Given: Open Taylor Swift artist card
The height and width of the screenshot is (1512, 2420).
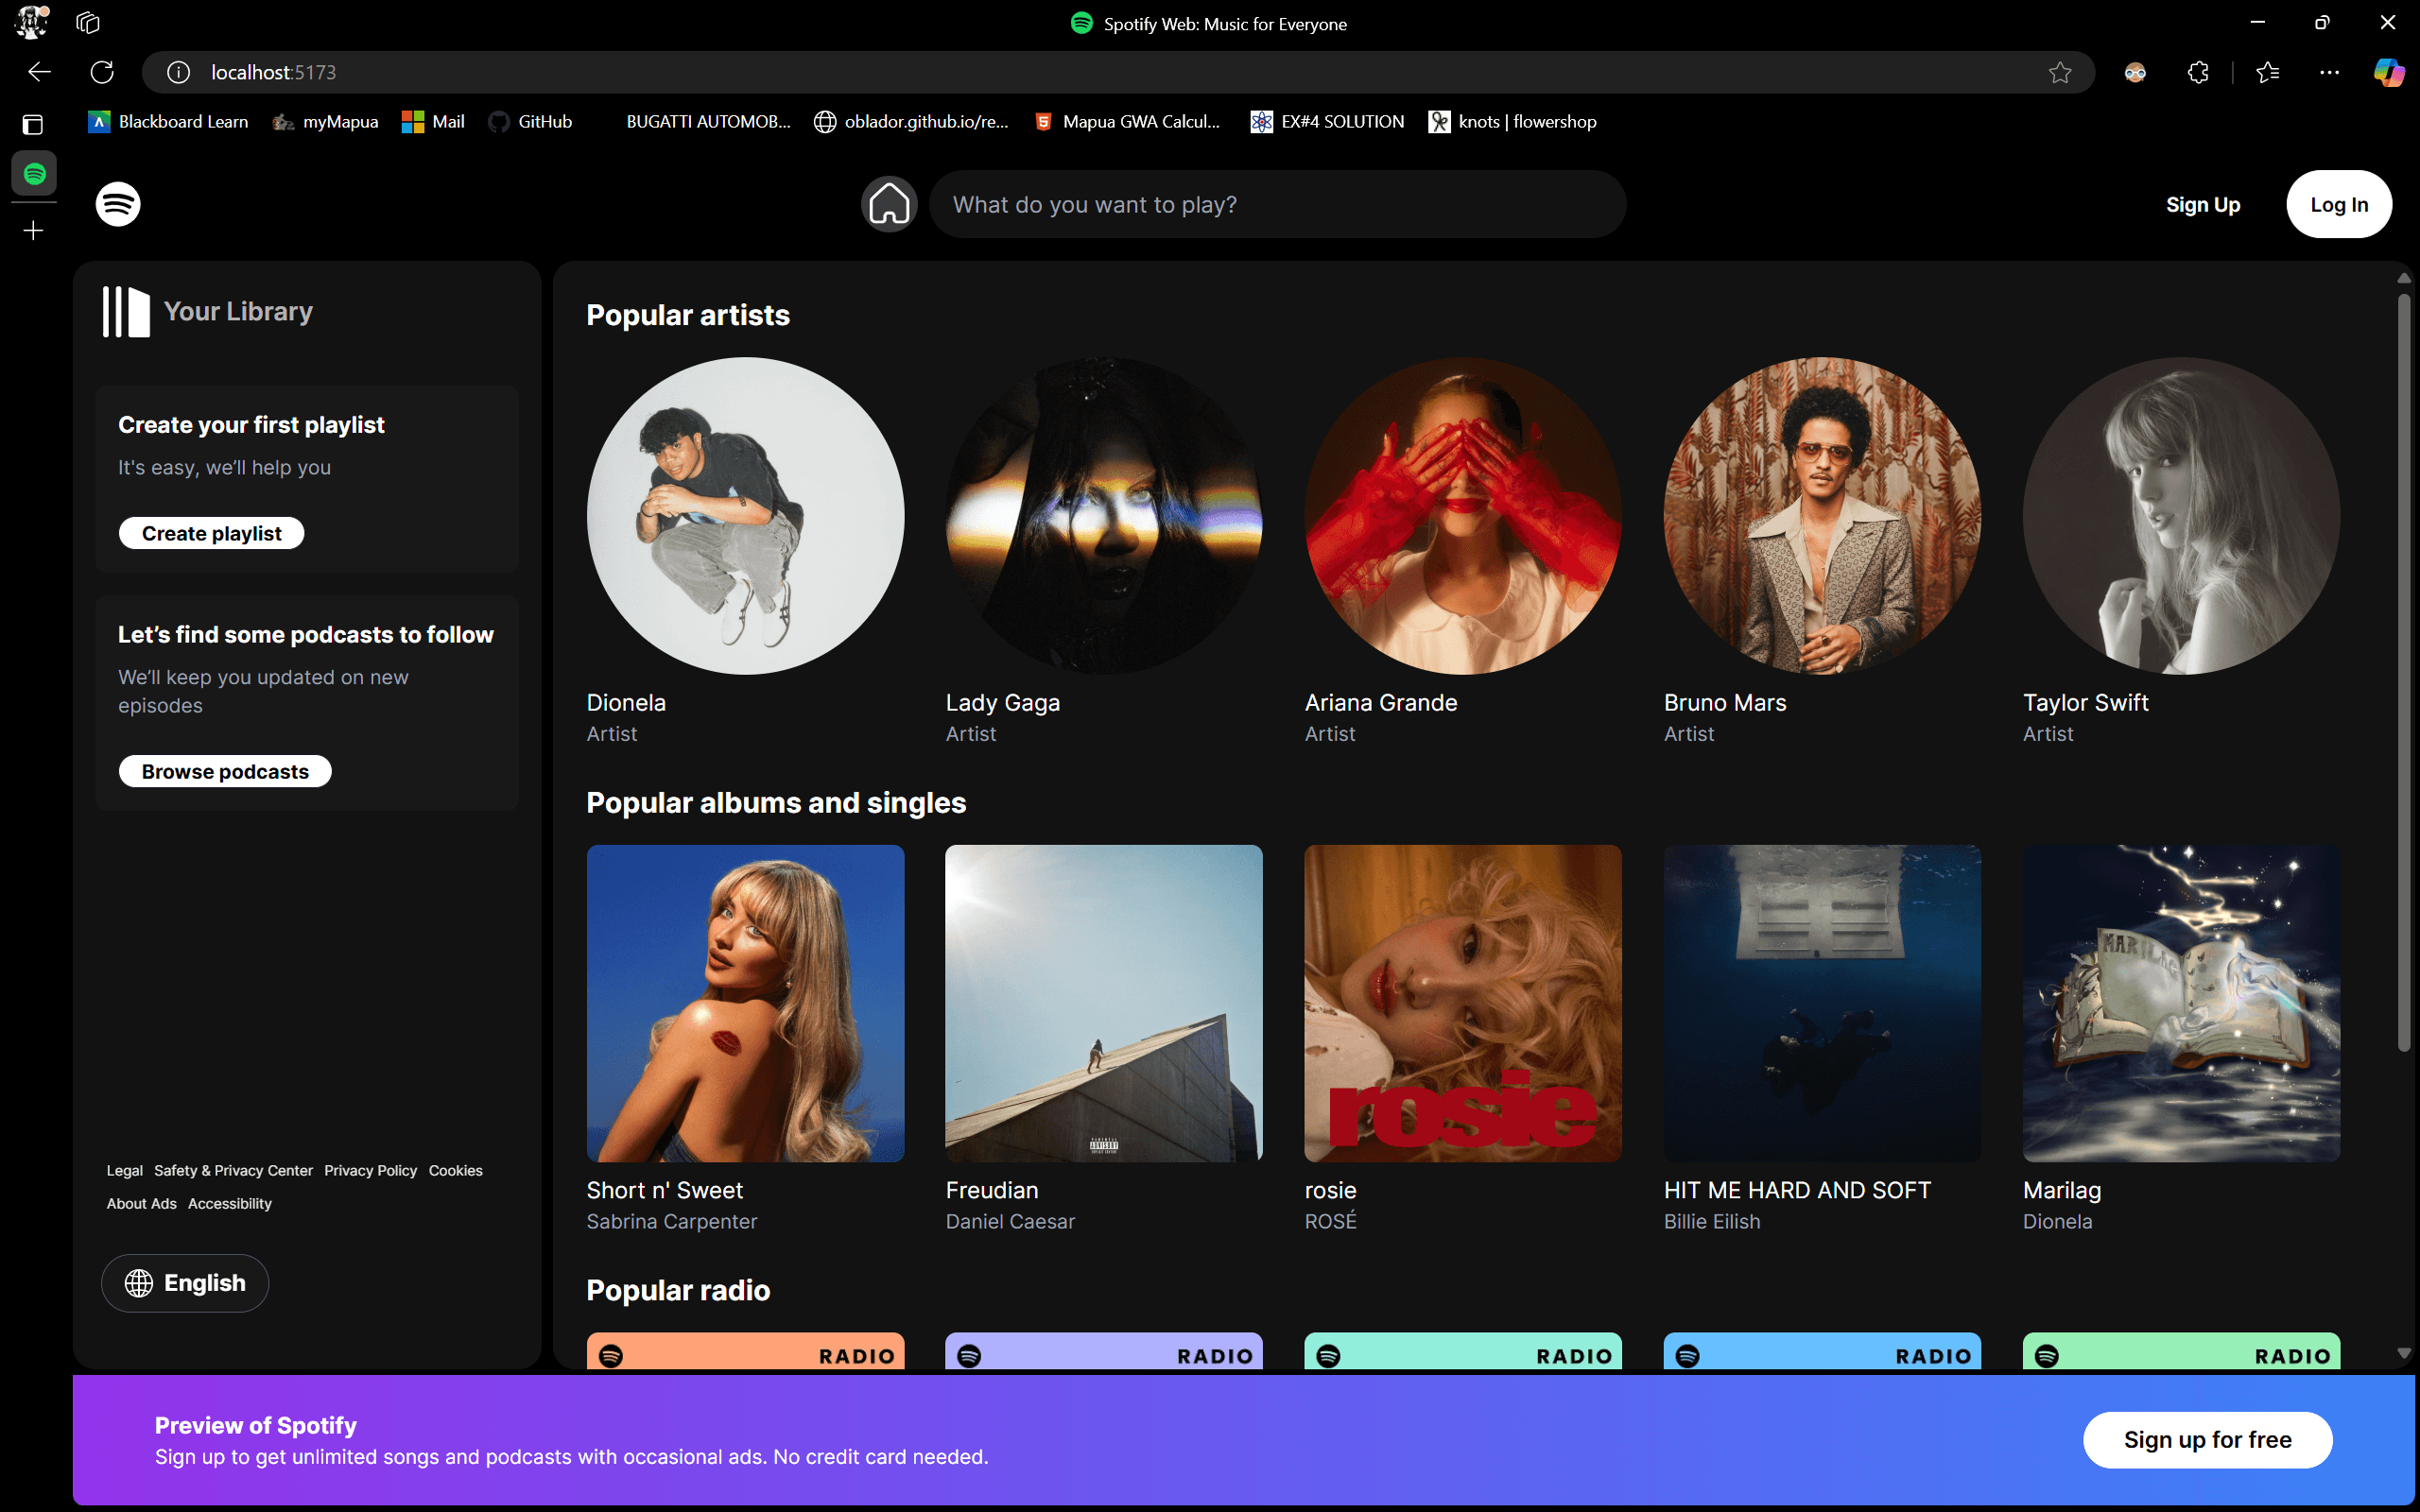Looking at the screenshot, I should pos(2181,550).
